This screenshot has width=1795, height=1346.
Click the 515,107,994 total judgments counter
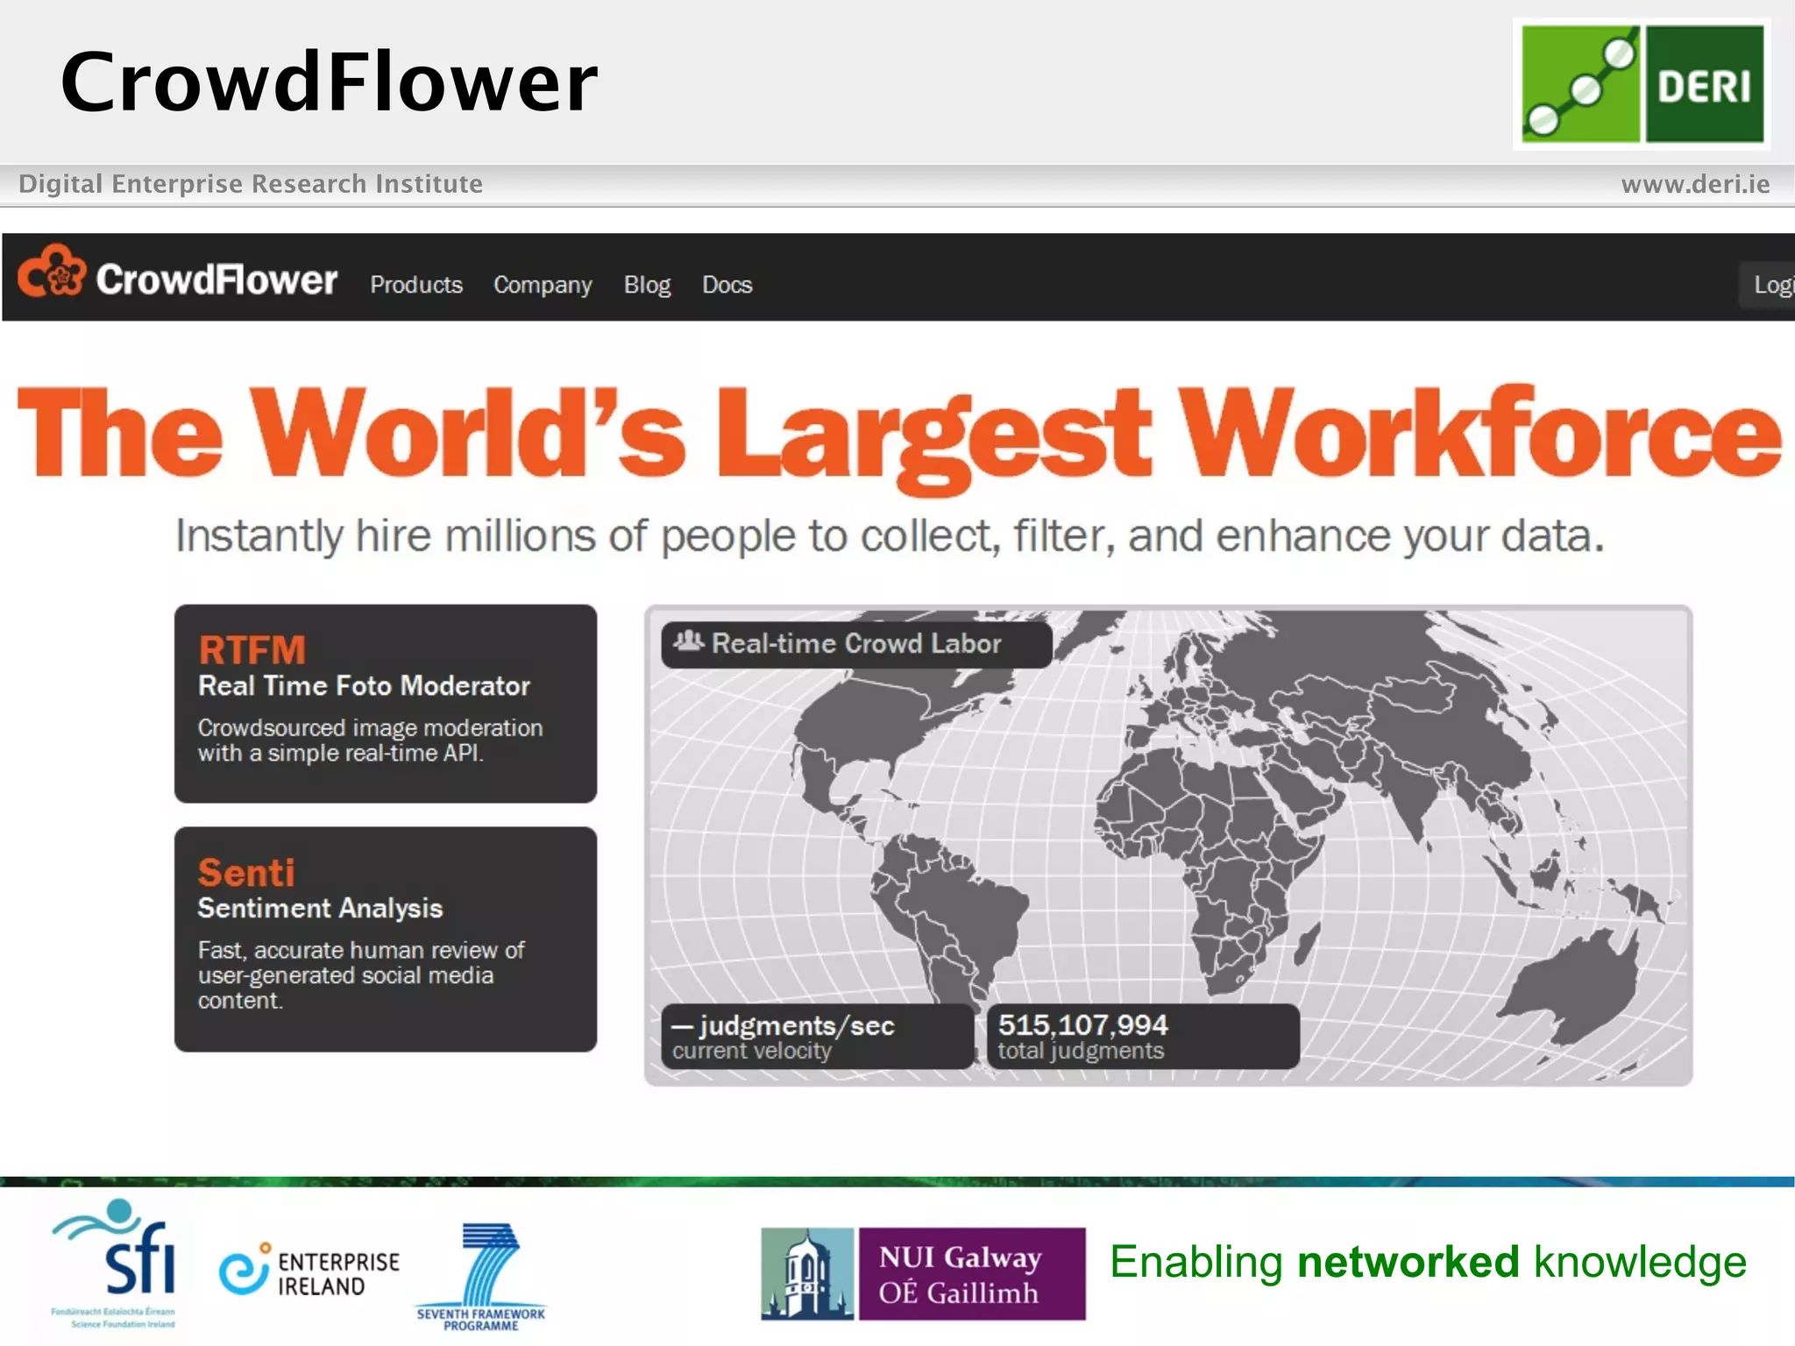[x=1143, y=1037]
